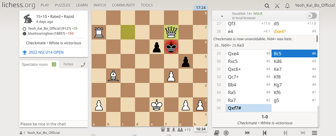Click the white pawn on f4
Viewport: 336px width, 136px height.
coord(171,76)
